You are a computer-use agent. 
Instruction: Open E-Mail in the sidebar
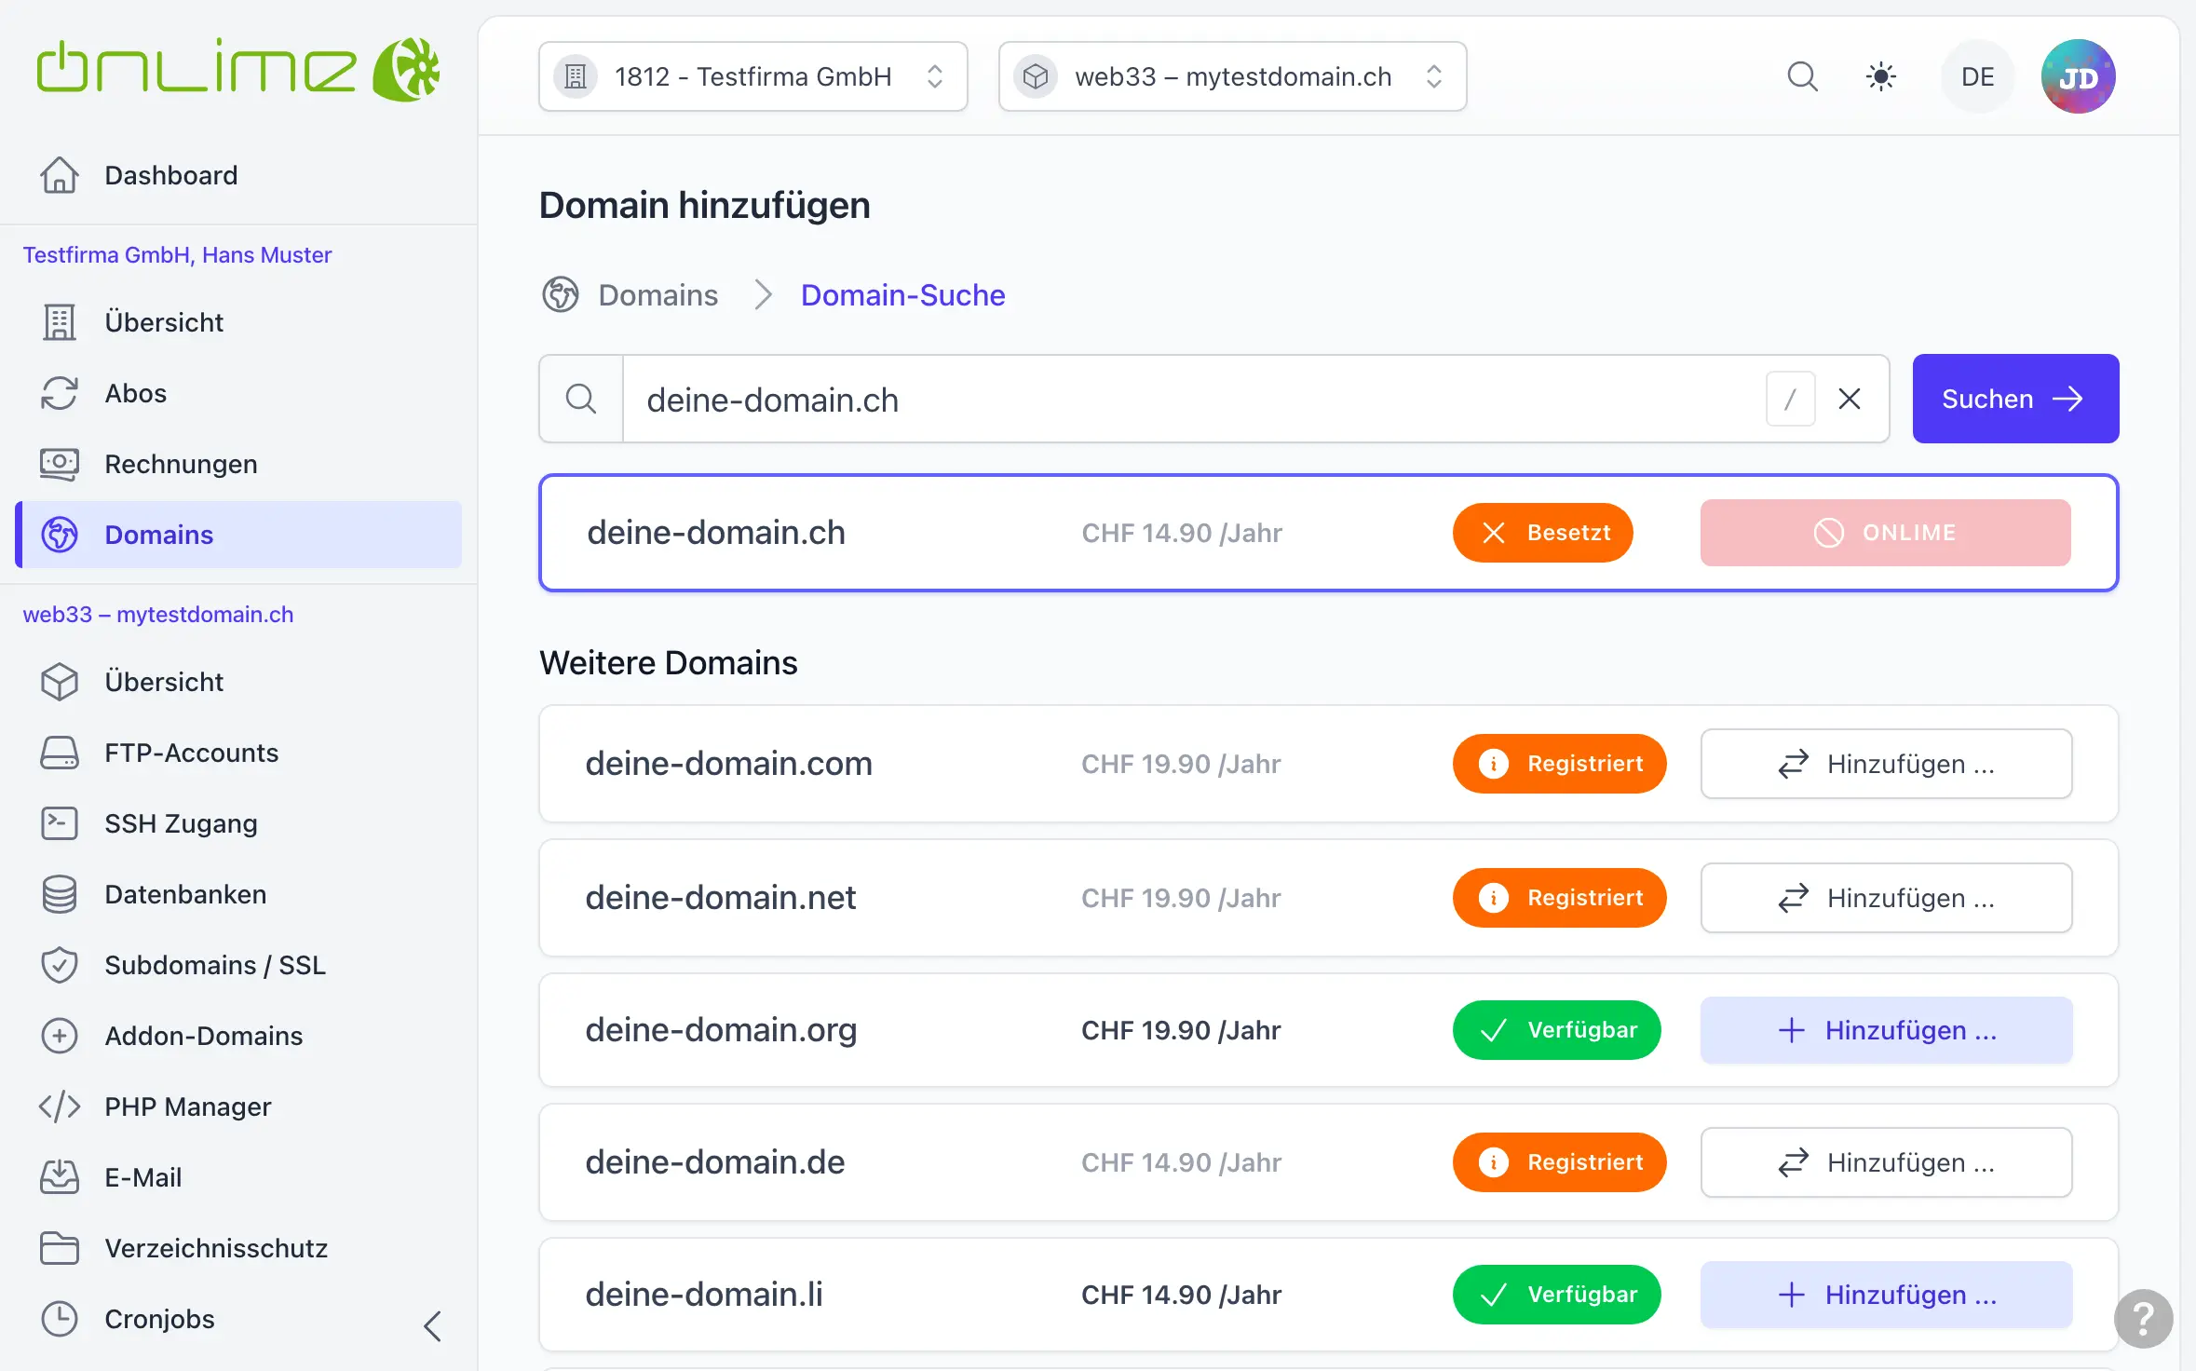[238, 1177]
